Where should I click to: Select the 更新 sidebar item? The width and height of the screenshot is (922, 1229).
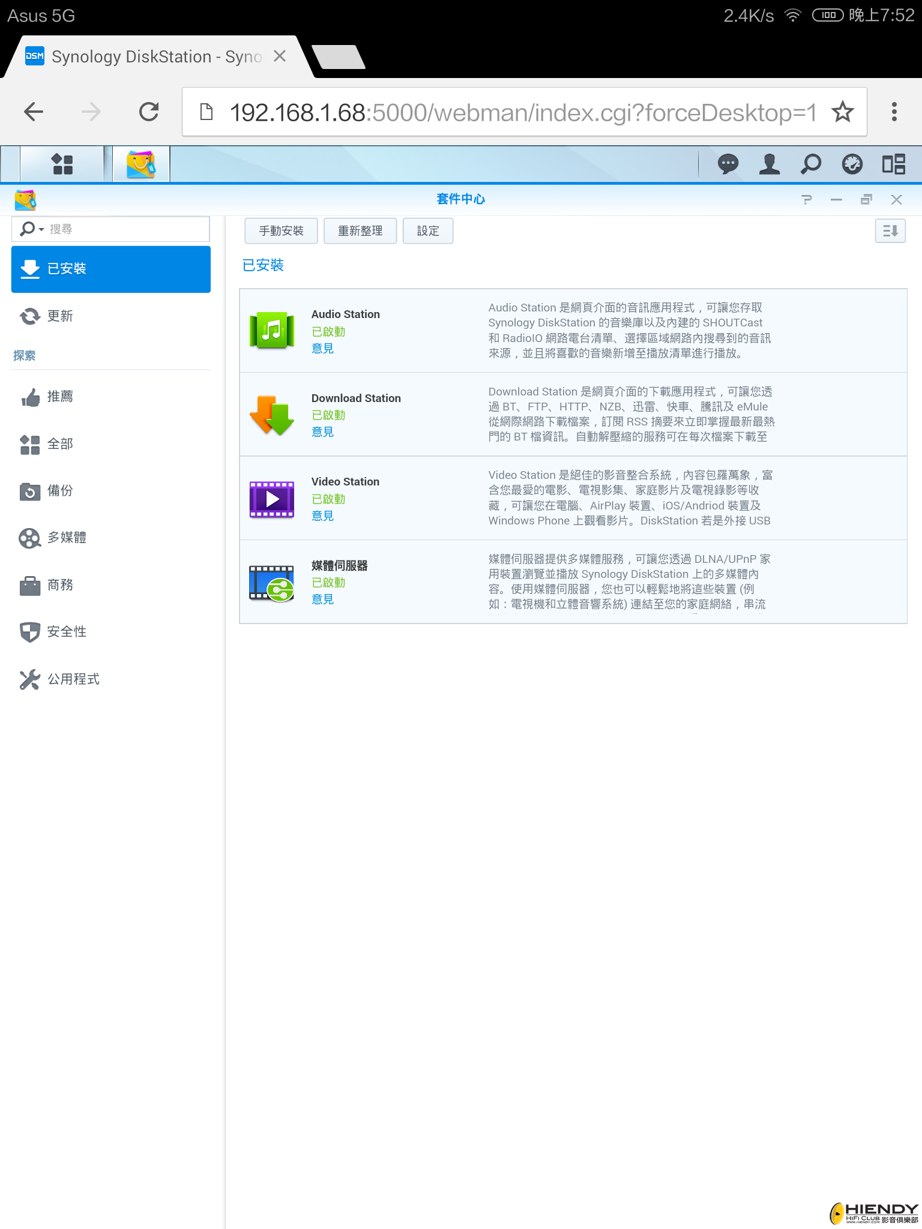[x=111, y=316]
